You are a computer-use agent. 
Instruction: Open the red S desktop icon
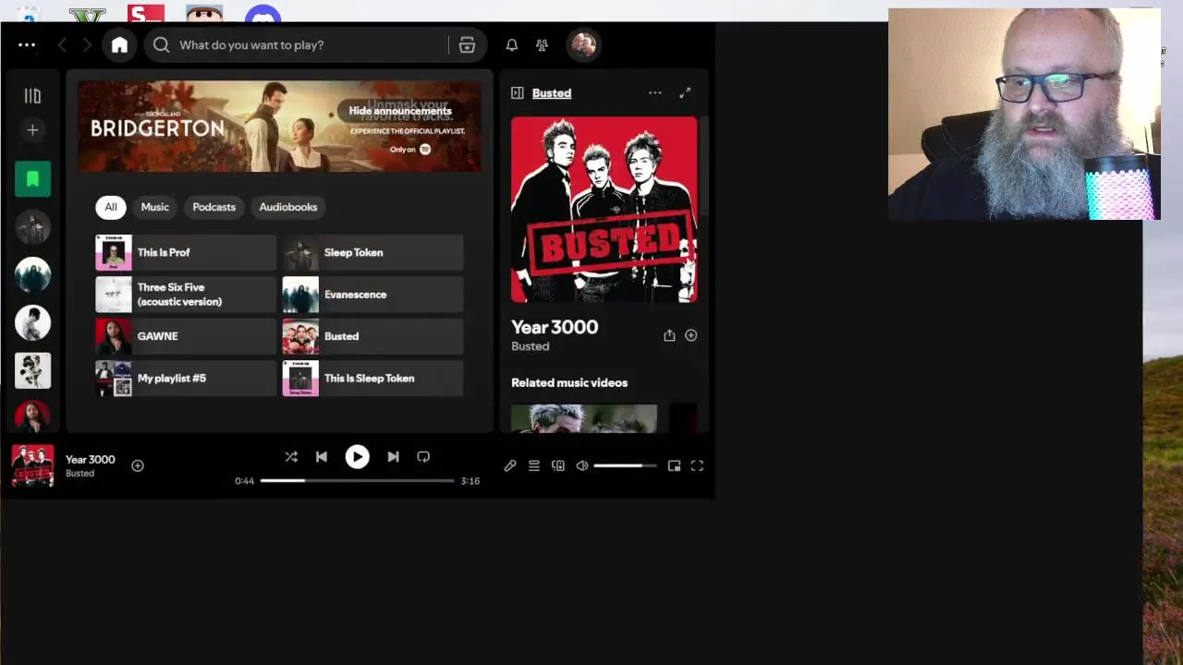146,14
